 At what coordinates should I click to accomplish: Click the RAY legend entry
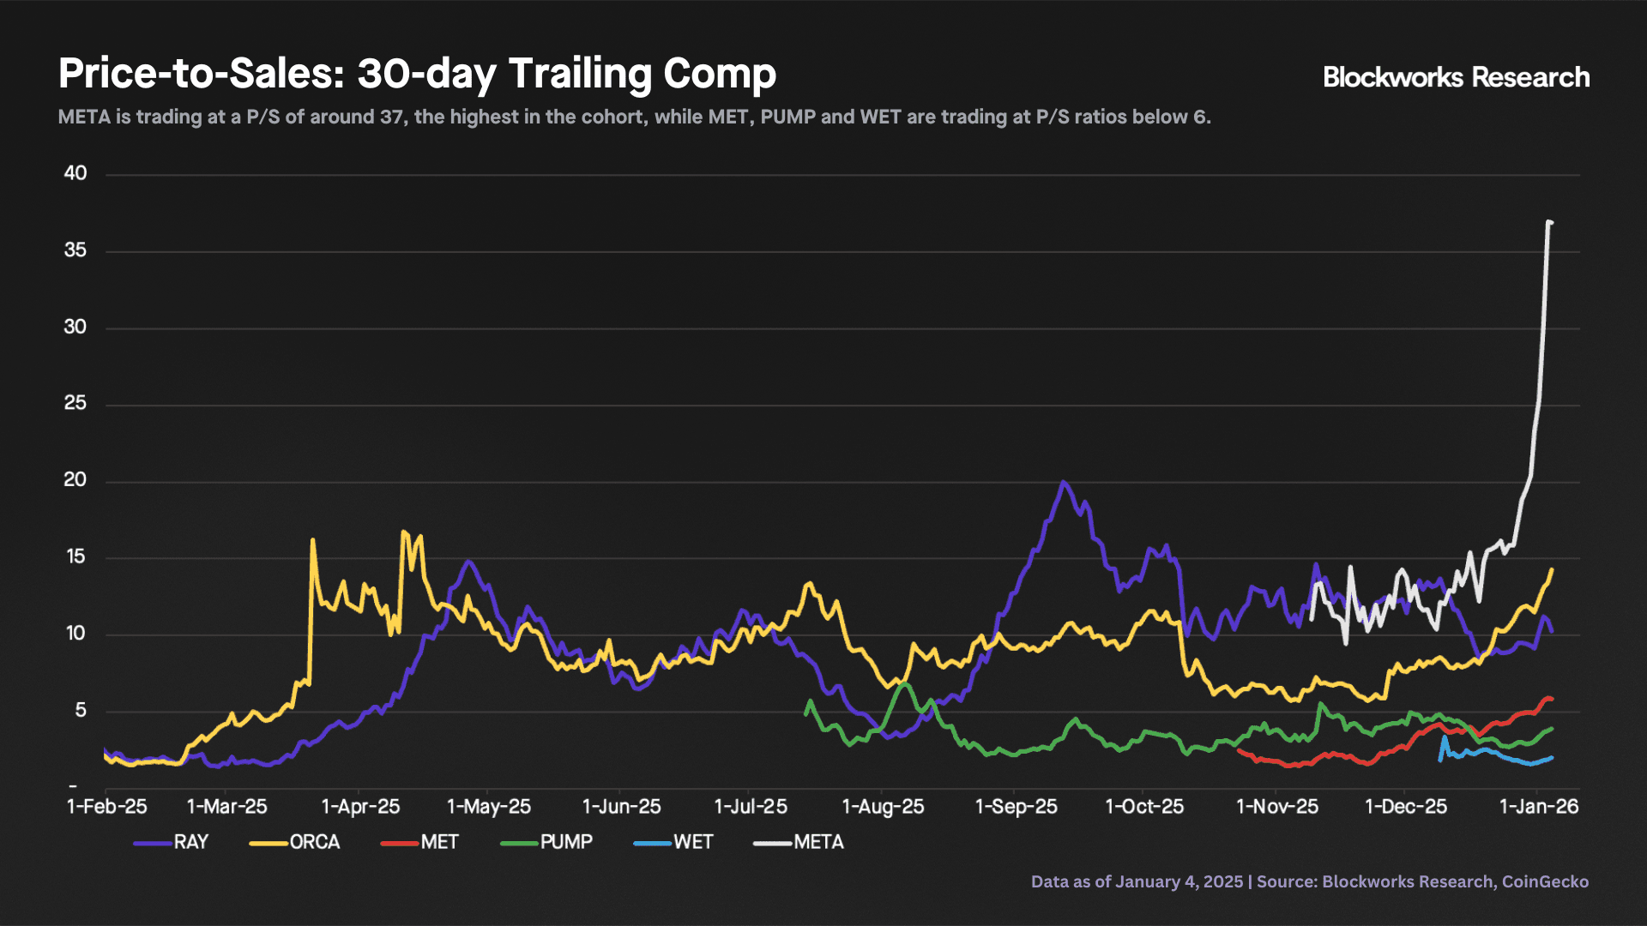click(x=190, y=842)
